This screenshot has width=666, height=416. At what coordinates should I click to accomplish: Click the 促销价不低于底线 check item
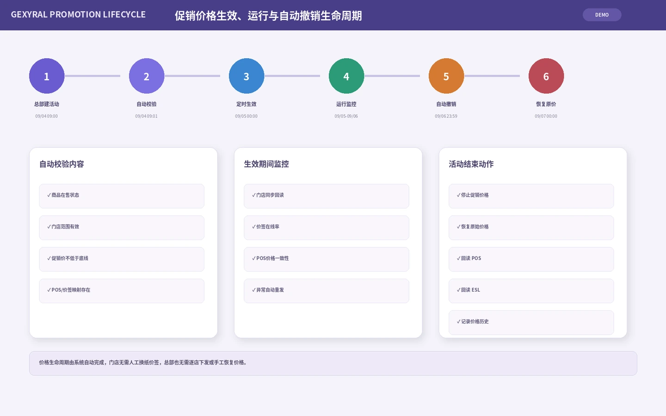pyautogui.click(x=122, y=259)
